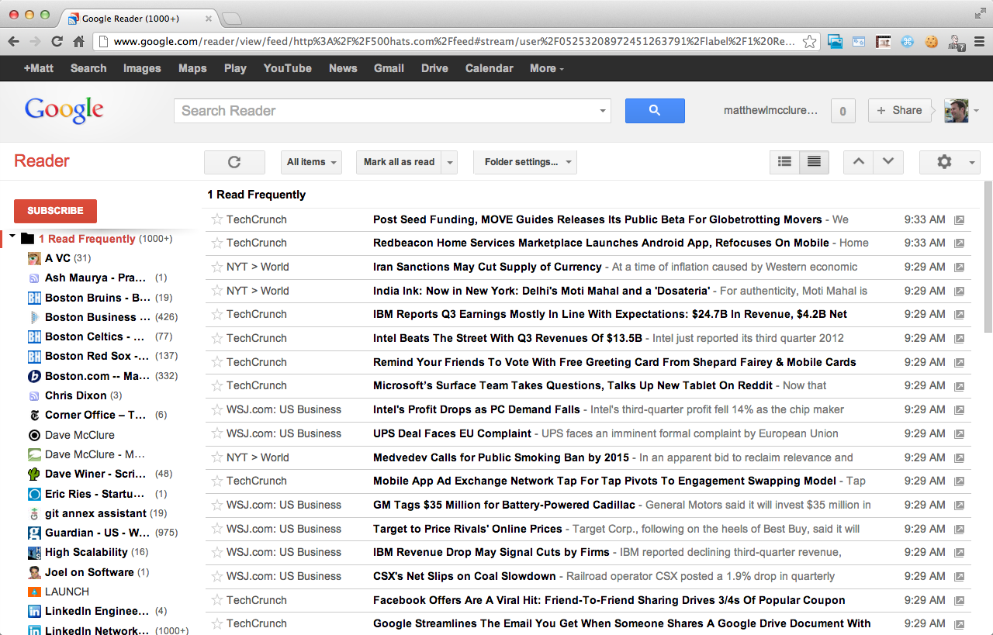Screen dimensions: 993x635
Task: Star the UPS Deal Faces EU Complaint article
Action: pos(216,433)
